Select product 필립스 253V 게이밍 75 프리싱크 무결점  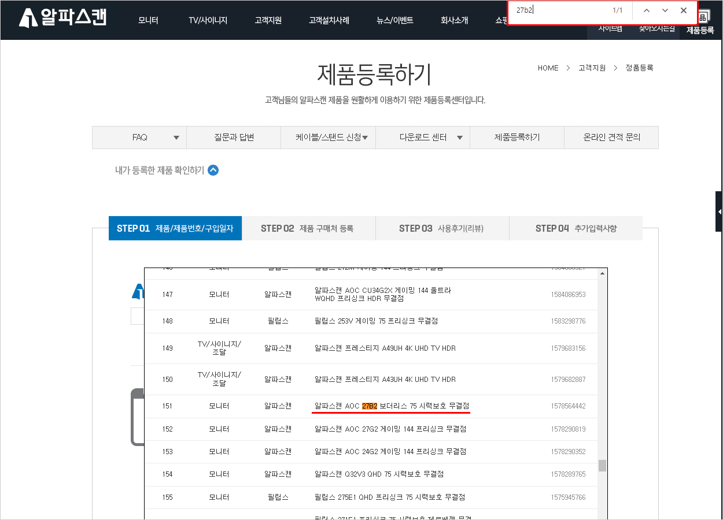(377, 321)
